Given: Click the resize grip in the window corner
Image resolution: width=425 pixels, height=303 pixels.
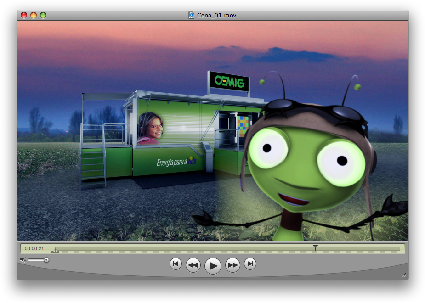Looking at the screenshot, I should [x=404, y=275].
